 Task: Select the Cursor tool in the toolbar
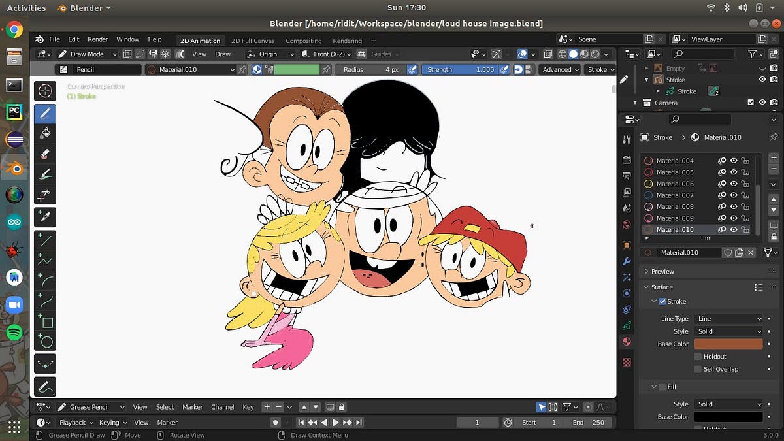[x=45, y=91]
